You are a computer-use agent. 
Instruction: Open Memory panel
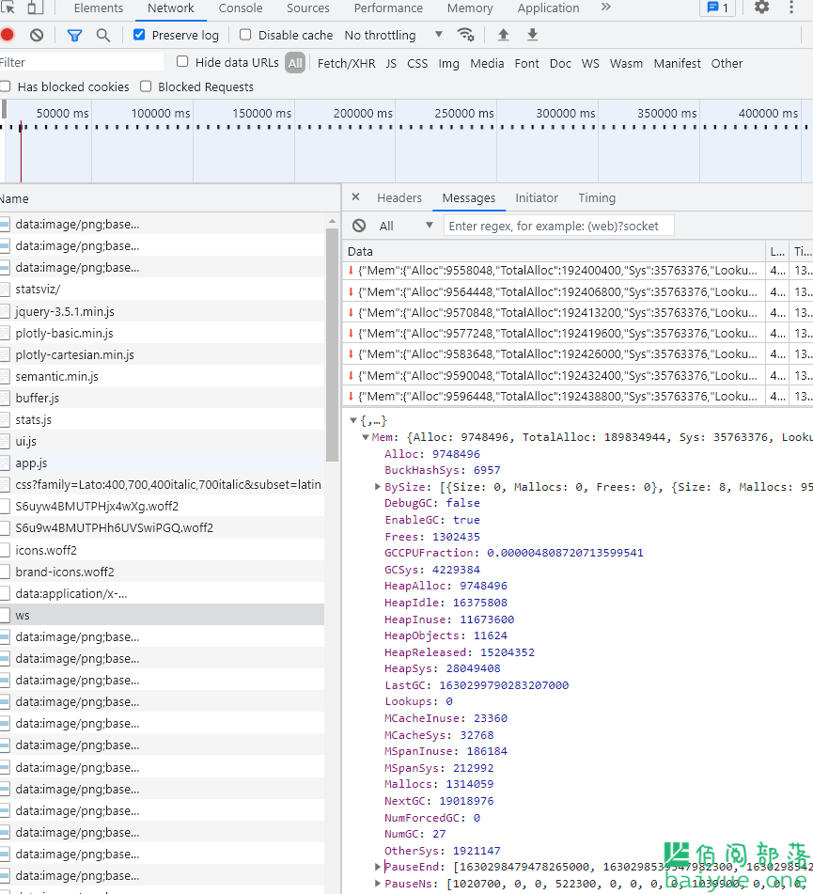pyautogui.click(x=470, y=8)
